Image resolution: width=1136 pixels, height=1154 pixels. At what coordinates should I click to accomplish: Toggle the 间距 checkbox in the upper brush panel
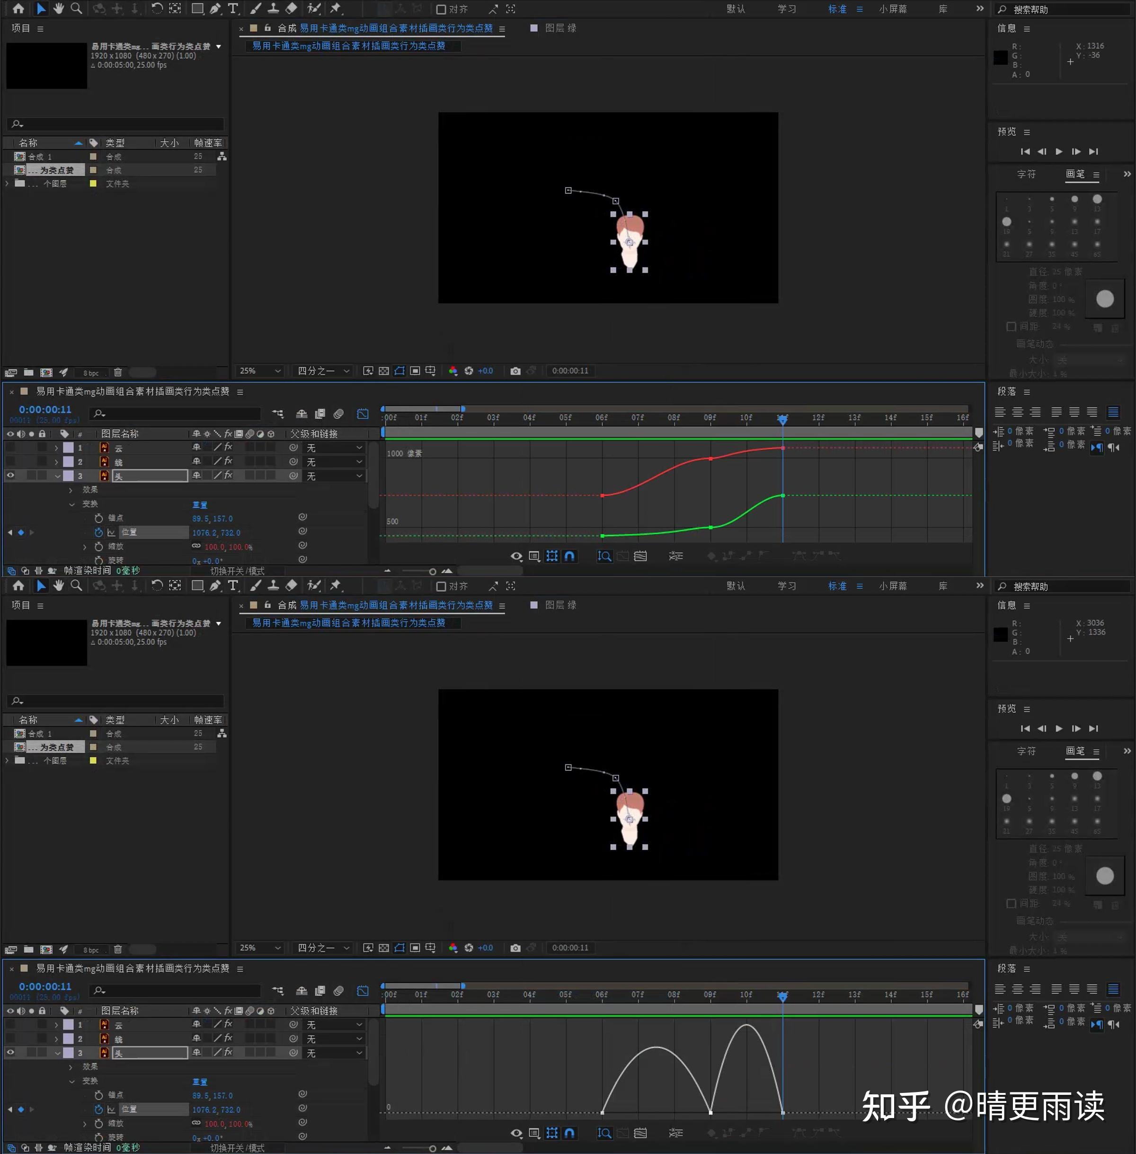(x=1011, y=327)
